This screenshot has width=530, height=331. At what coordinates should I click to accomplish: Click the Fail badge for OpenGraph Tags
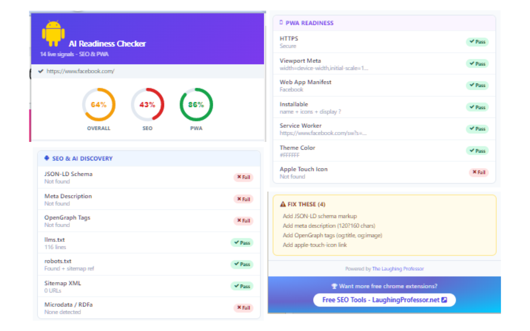pyautogui.click(x=243, y=221)
